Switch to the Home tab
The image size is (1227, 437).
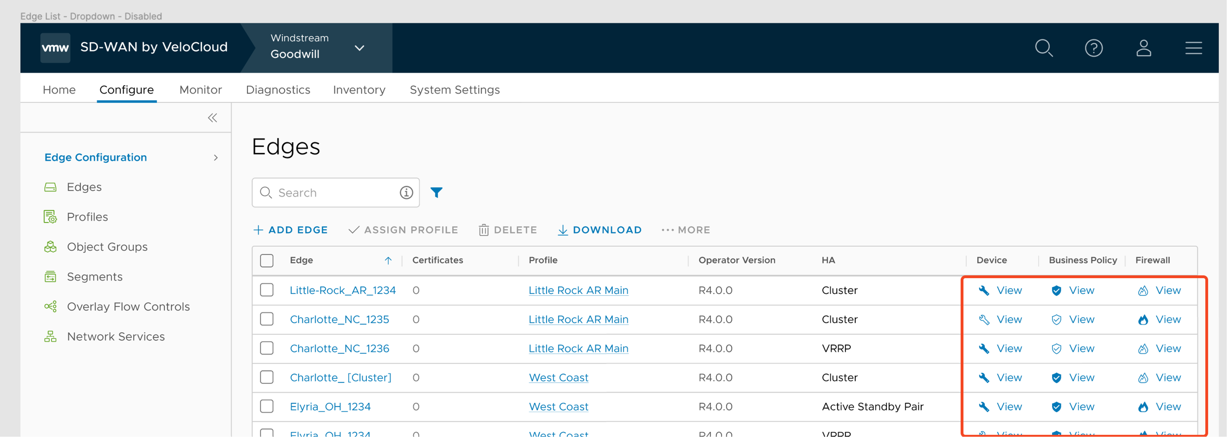(59, 90)
